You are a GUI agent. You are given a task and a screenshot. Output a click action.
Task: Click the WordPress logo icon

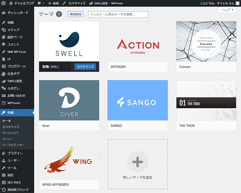[x=4, y=3]
